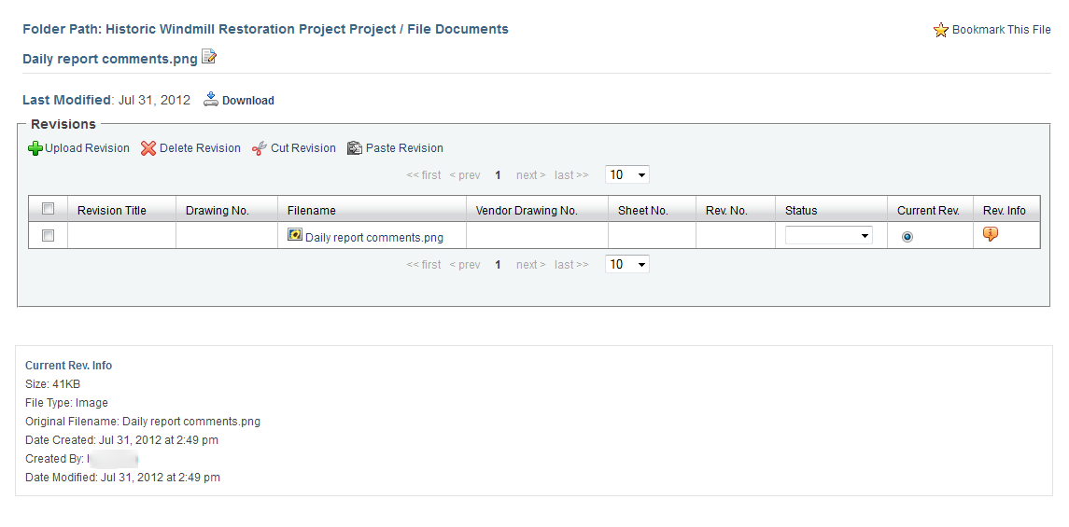Click the Bookmark This File link
This screenshot has width=1069, height=527.
coord(1002,30)
